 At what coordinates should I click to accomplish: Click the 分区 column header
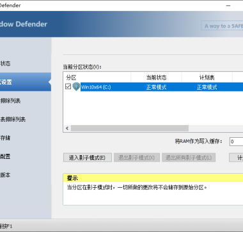pyautogui.click(x=97, y=78)
